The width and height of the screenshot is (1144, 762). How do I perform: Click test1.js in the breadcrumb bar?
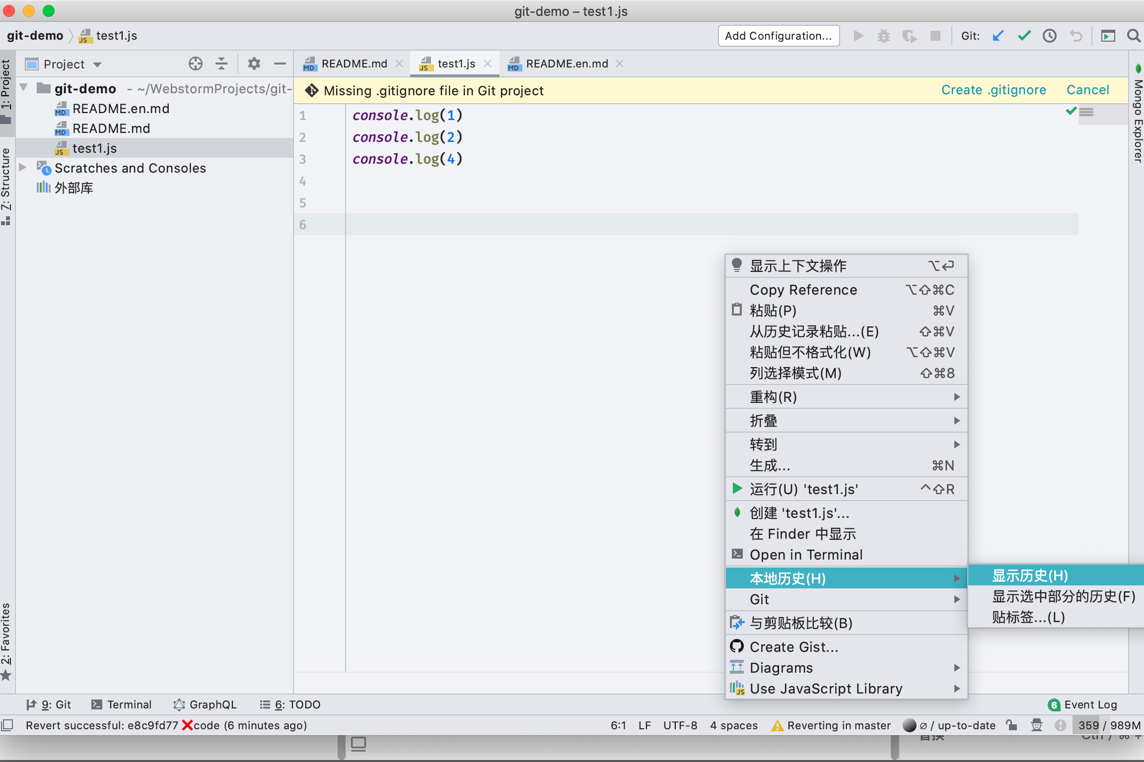(x=115, y=35)
